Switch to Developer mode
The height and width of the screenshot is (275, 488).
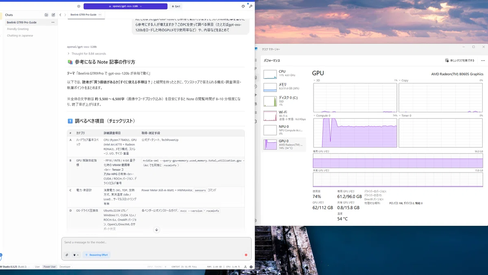(x=65, y=267)
